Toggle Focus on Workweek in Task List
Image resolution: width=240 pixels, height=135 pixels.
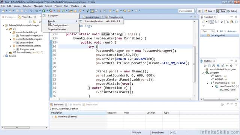coord(222,22)
